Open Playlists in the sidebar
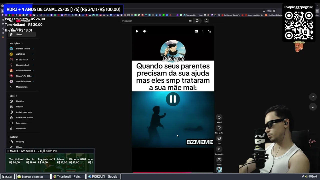This screenshot has width=320, height=180. click(22, 107)
